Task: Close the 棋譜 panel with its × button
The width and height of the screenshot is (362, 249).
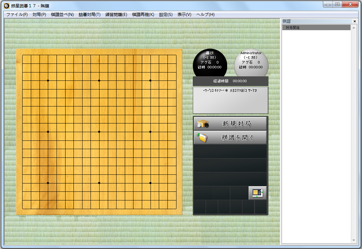Action: (355, 21)
